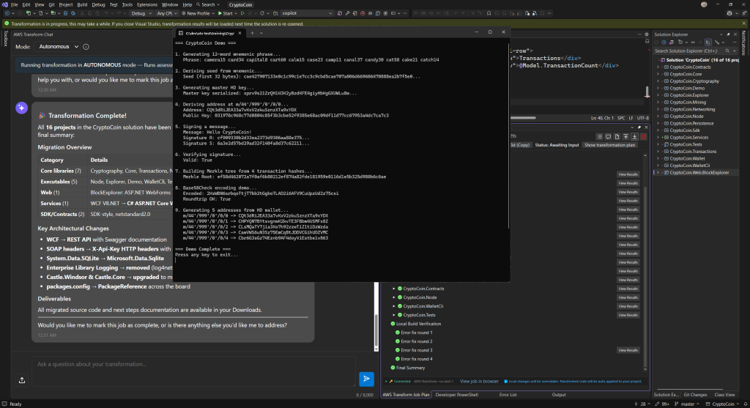This screenshot has width=750, height=408.
Task: Open the Notifications side tab
Action: (744, 43)
